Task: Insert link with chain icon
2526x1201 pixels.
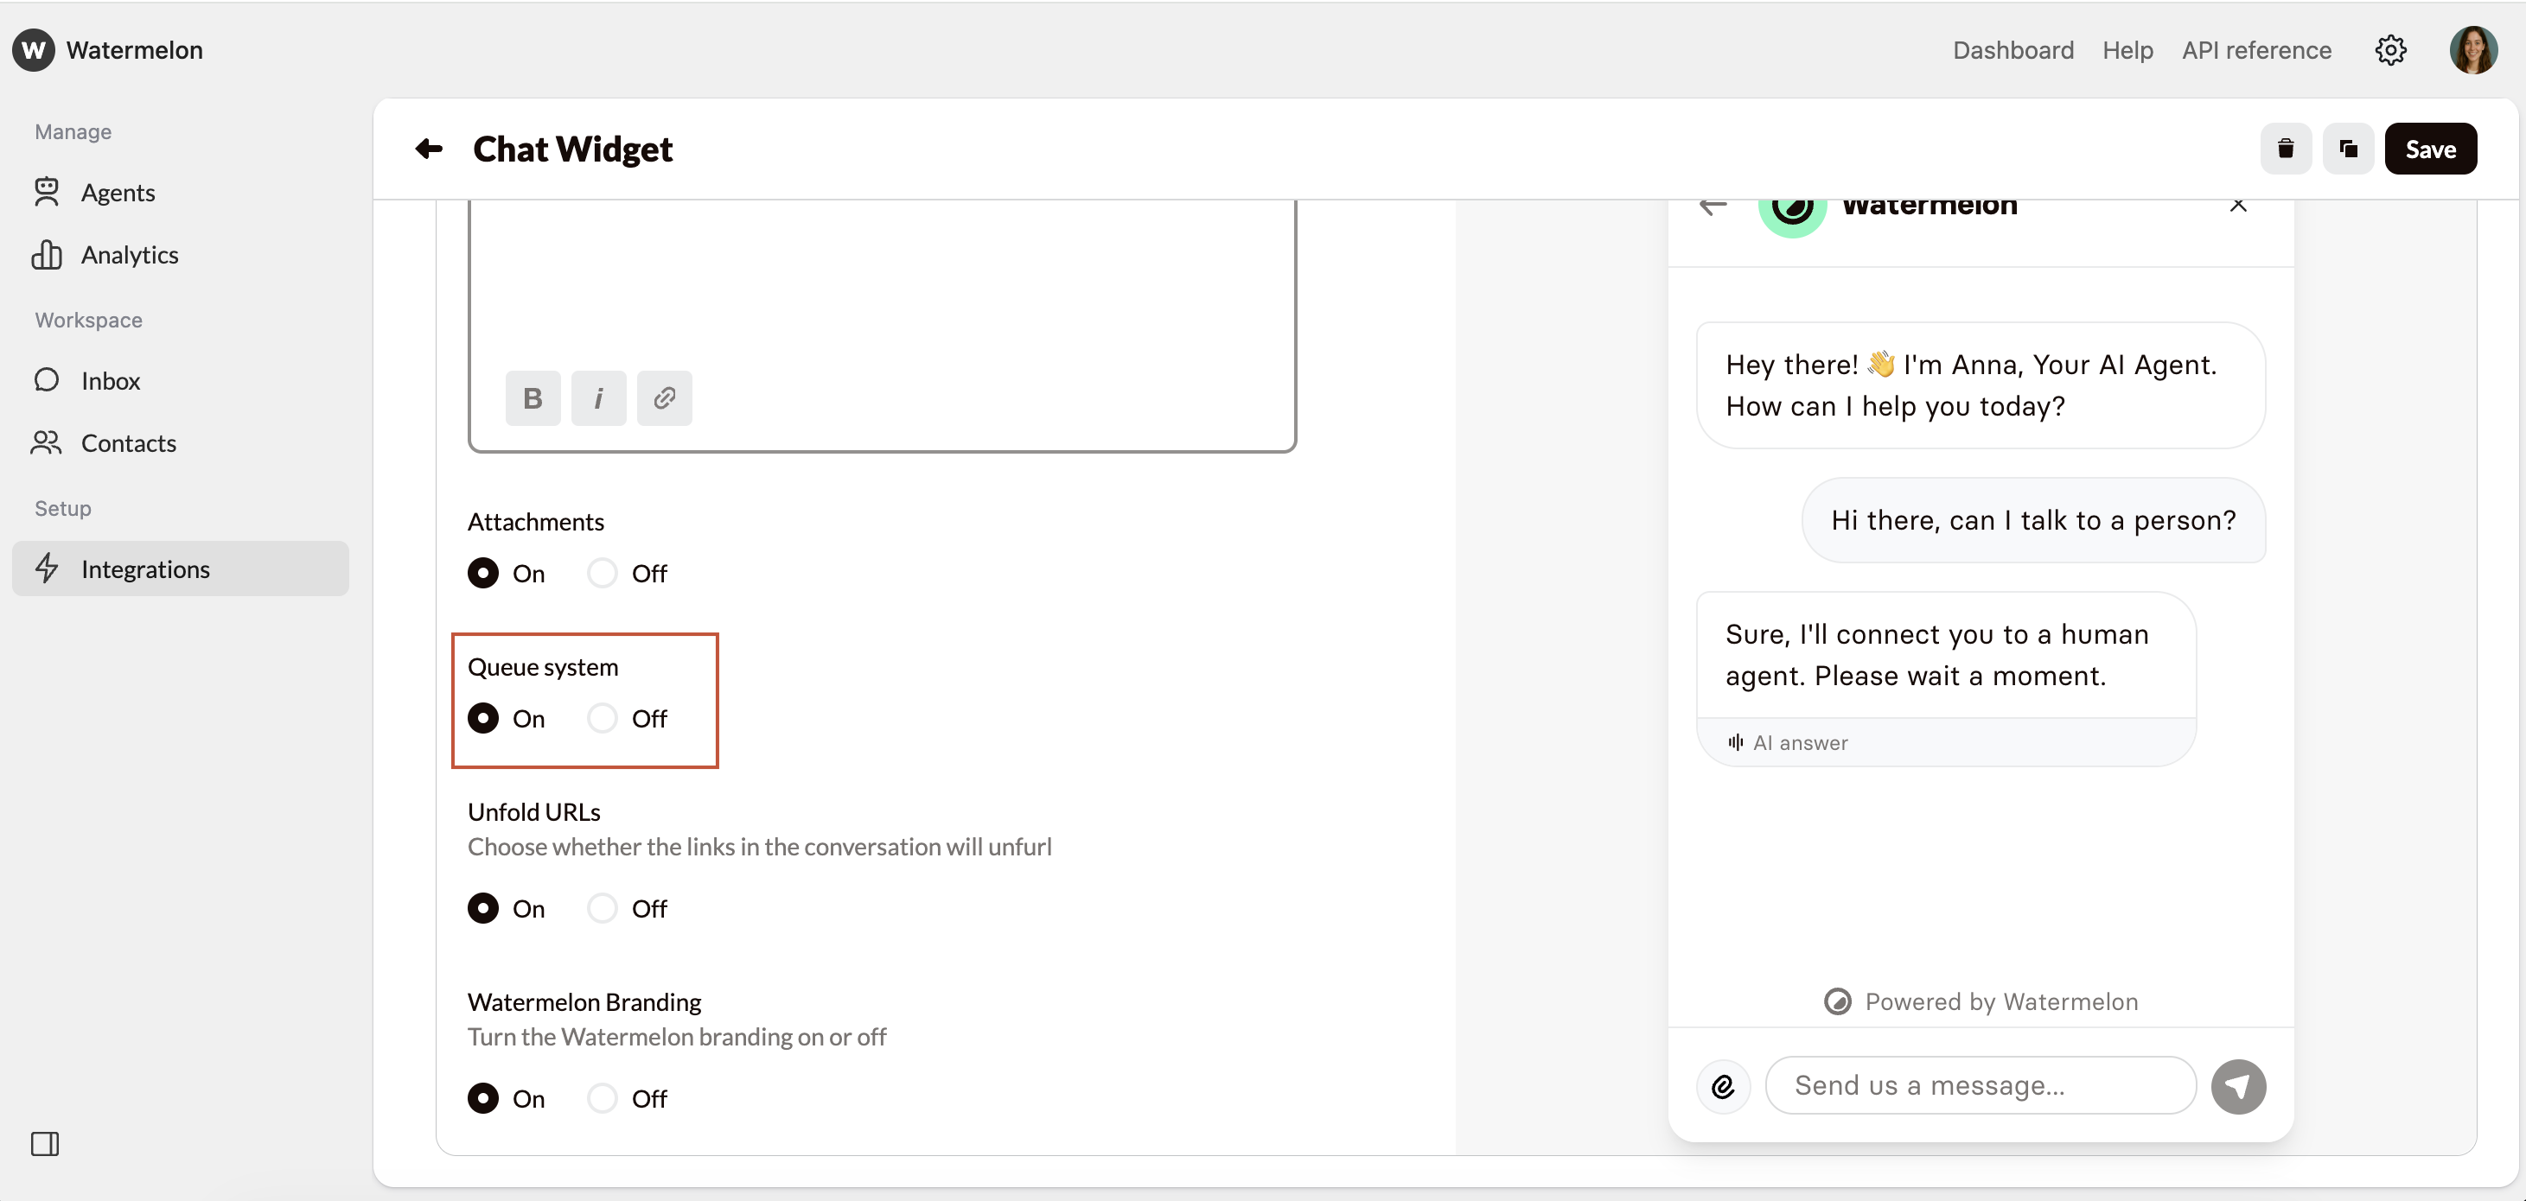Action: (664, 398)
